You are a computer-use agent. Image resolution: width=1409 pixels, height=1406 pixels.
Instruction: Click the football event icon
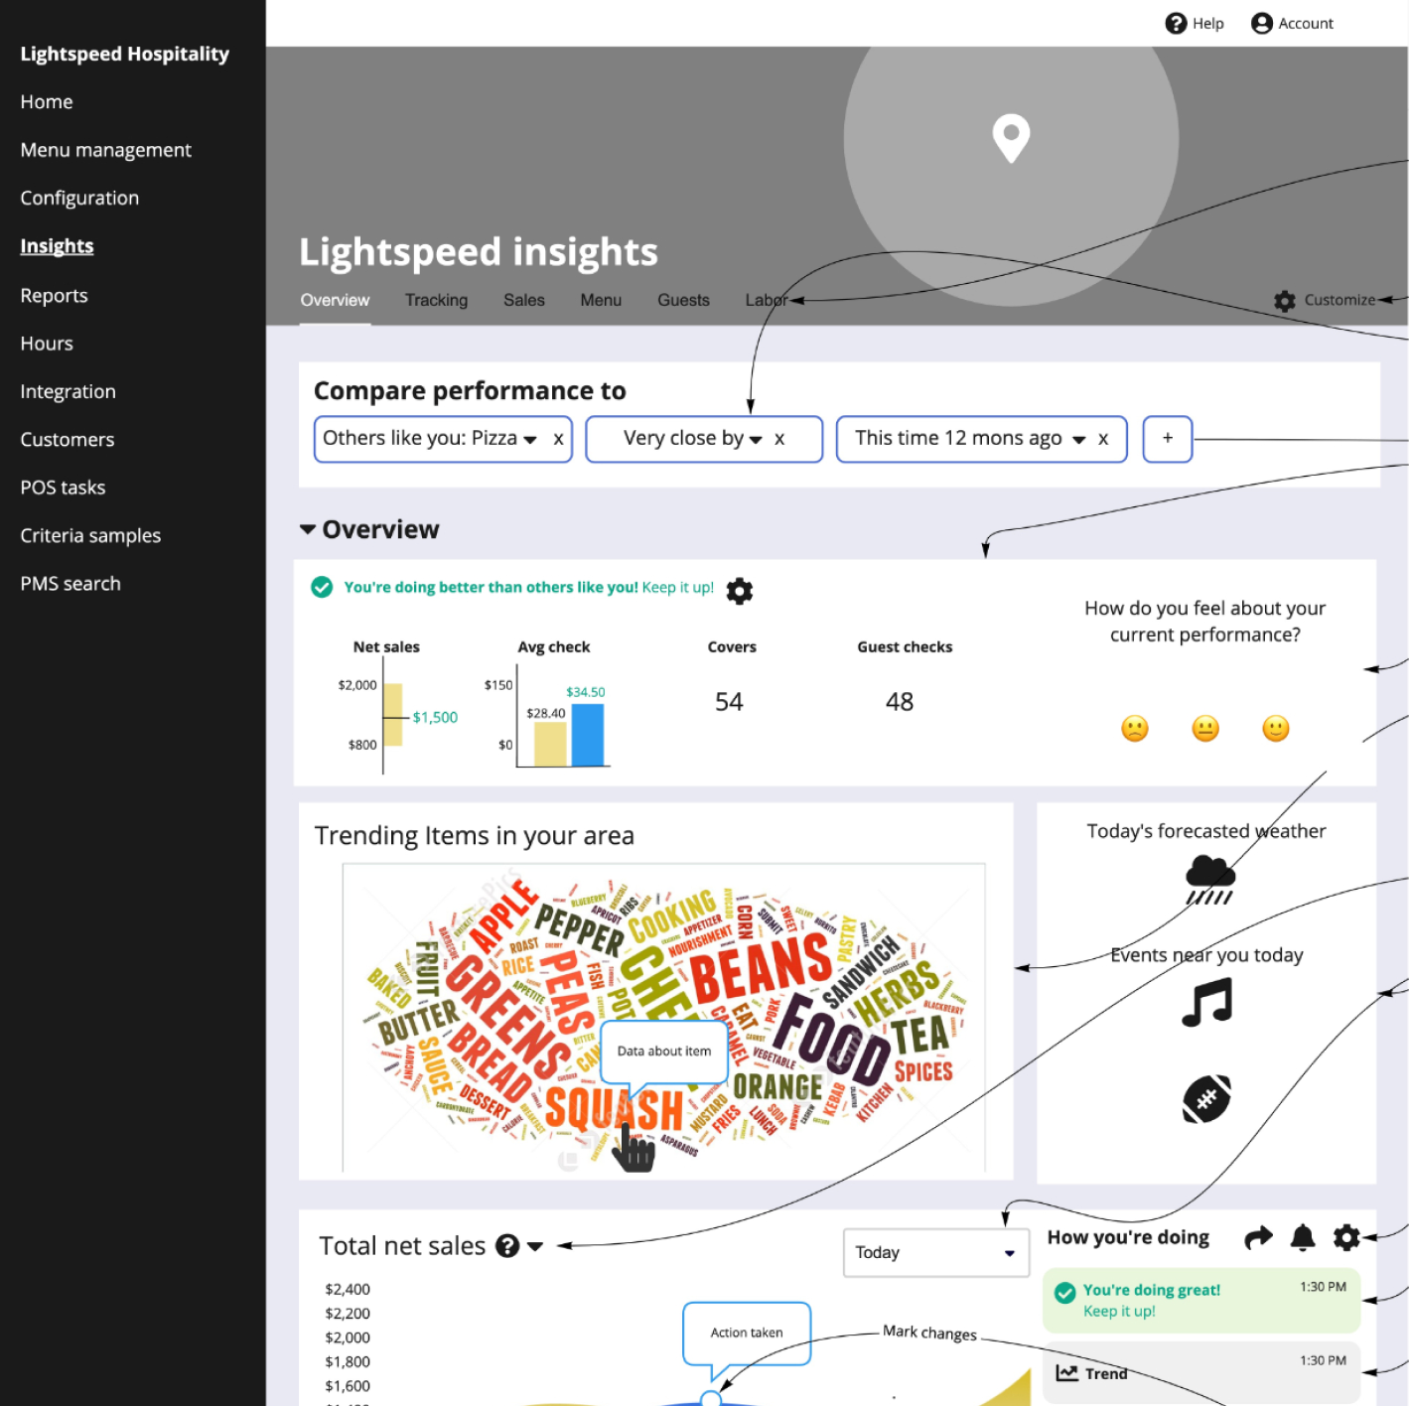point(1207,1099)
